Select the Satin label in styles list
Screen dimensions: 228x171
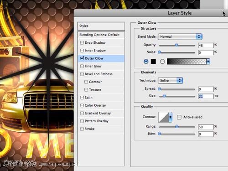[88, 98]
